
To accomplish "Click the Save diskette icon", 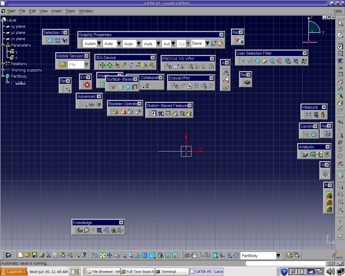I will pyautogui.click(x=34, y=255).
